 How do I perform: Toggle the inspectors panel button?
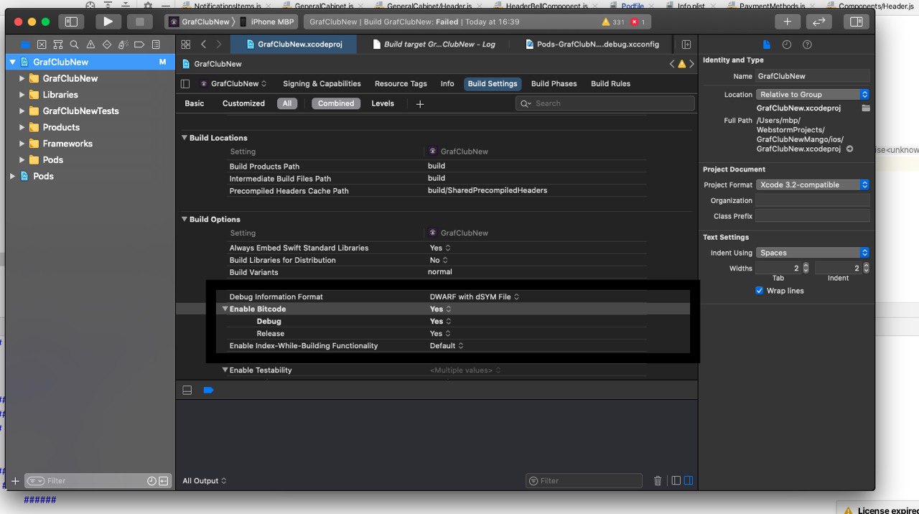click(856, 22)
